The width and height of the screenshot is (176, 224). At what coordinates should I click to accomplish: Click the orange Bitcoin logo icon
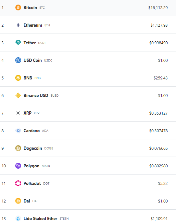pos(18,7)
